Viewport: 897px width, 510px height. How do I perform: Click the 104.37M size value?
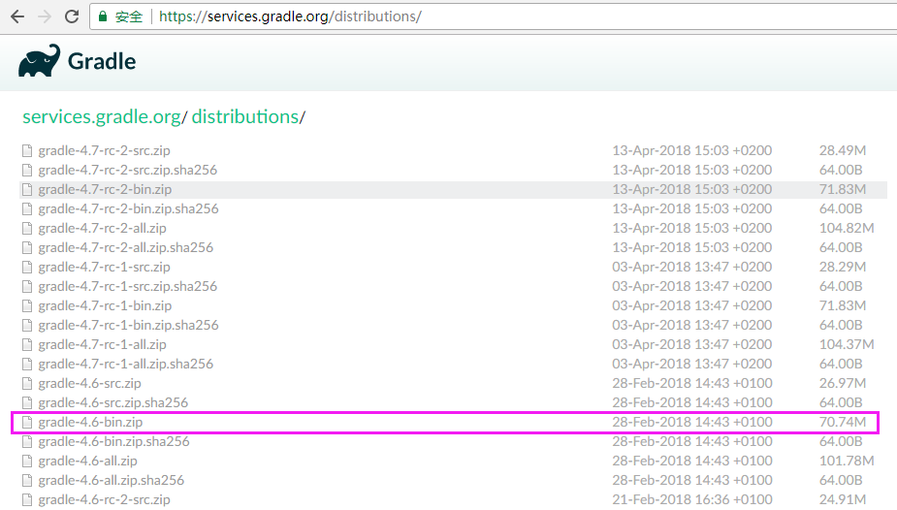(x=847, y=344)
